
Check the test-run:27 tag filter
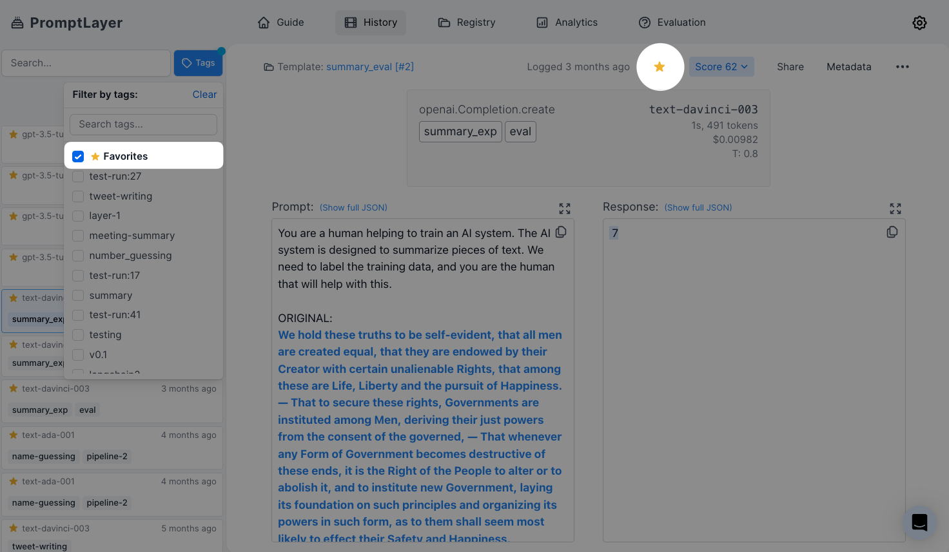pyautogui.click(x=78, y=176)
